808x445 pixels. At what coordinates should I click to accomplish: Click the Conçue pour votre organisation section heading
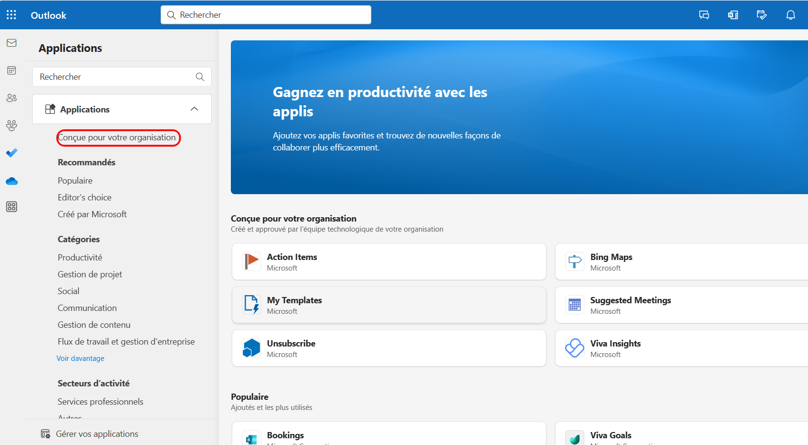point(294,219)
